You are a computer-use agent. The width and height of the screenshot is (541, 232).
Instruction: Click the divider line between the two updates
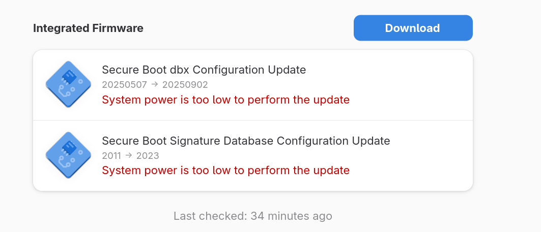click(253, 120)
